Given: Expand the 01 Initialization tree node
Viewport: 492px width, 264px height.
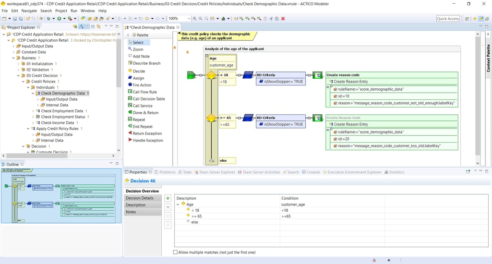Looking at the screenshot, I should [19, 64].
